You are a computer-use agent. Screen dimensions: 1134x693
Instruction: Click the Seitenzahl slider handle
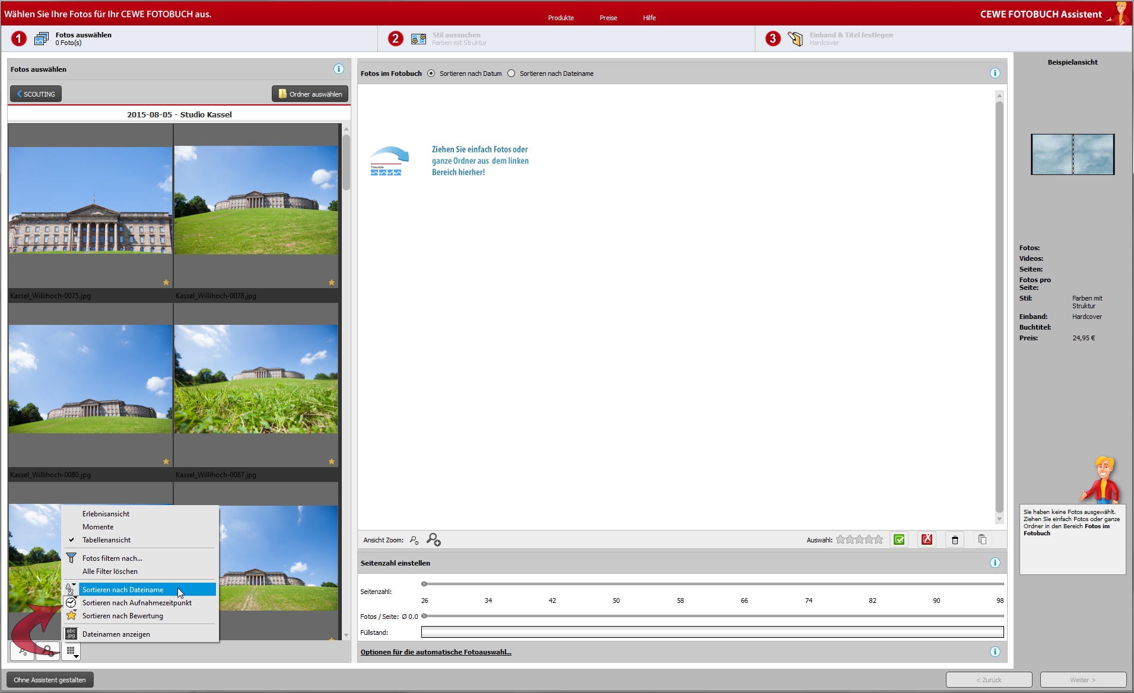[x=424, y=584]
